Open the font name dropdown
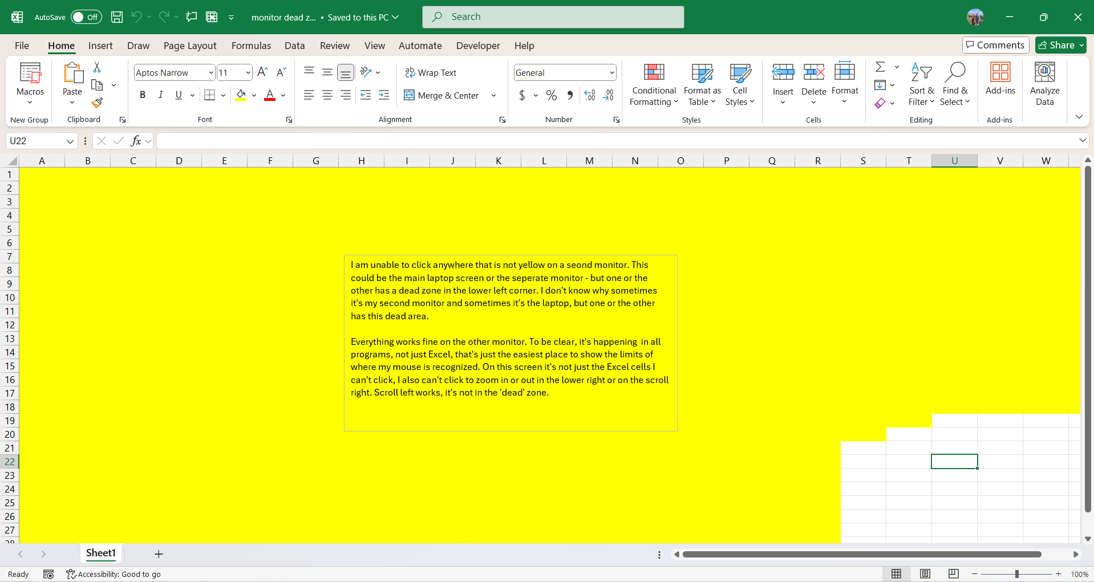The image size is (1094, 582). [x=210, y=72]
